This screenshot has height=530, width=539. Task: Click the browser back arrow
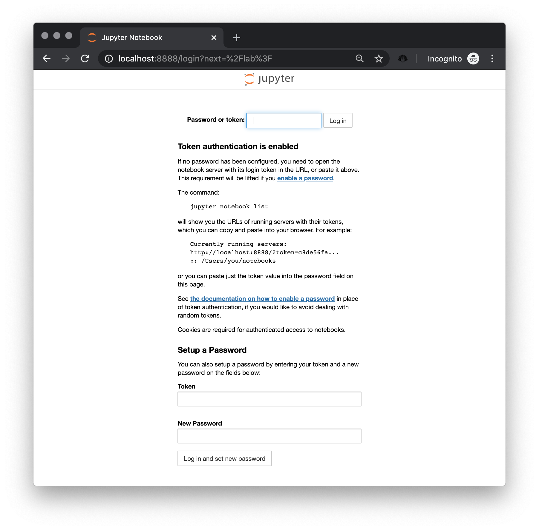(47, 58)
